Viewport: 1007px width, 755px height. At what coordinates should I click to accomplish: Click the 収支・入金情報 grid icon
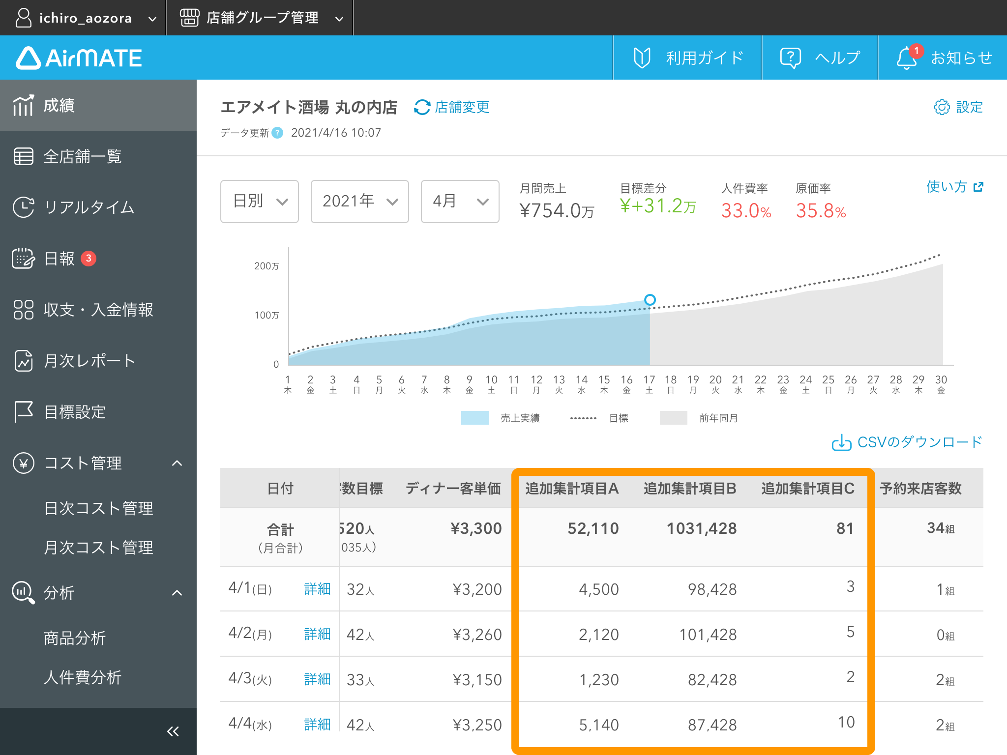[x=23, y=309]
